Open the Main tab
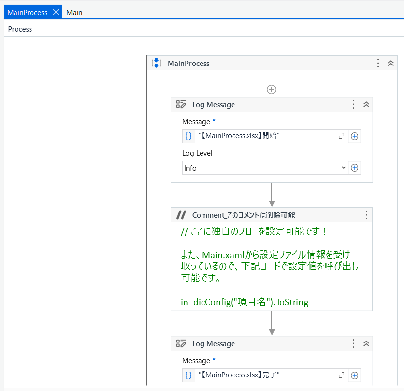 [x=75, y=13]
